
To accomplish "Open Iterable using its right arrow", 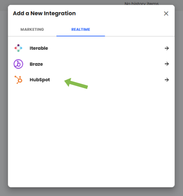I will pyautogui.click(x=167, y=48).
